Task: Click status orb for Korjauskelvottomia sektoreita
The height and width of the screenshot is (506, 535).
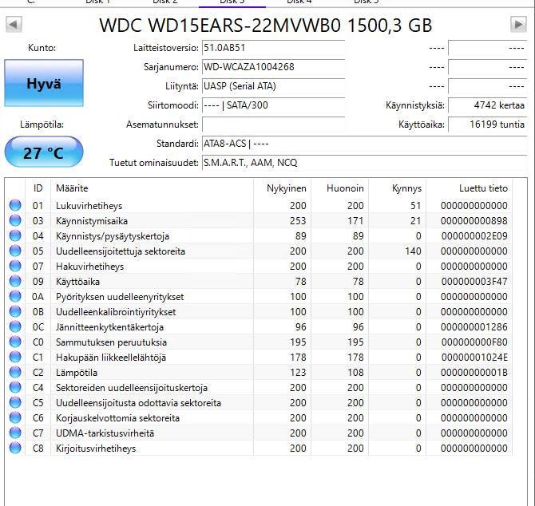Action: point(15,417)
